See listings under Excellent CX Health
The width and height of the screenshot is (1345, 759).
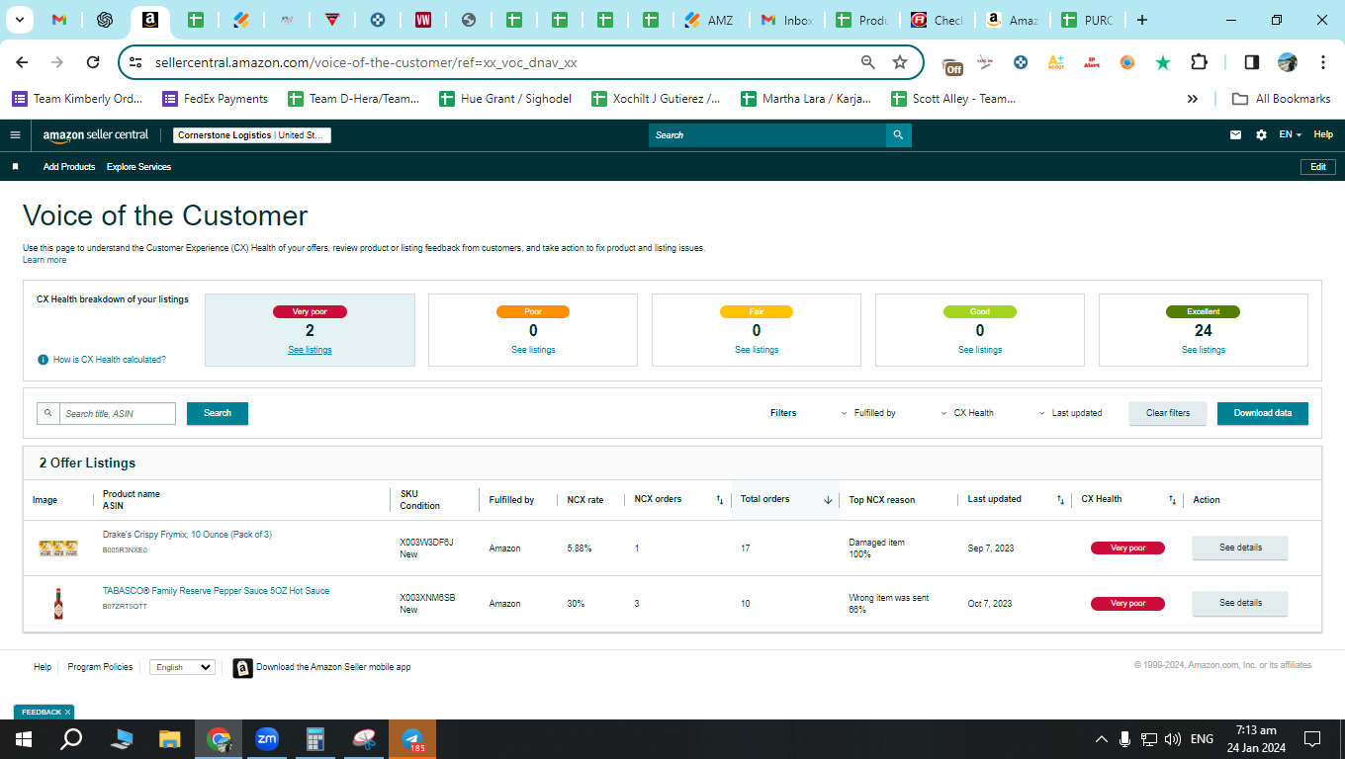coord(1204,350)
